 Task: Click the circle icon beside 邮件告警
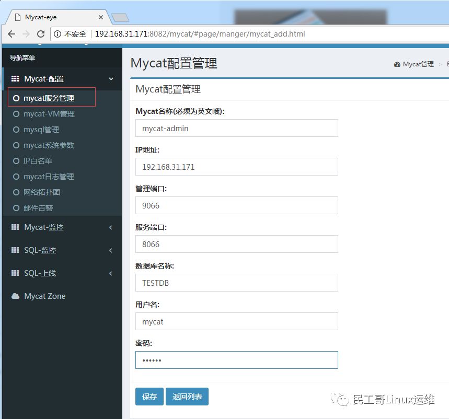16,208
